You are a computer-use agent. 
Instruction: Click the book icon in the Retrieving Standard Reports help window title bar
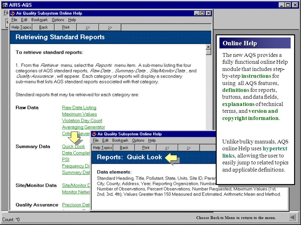(13, 13)
